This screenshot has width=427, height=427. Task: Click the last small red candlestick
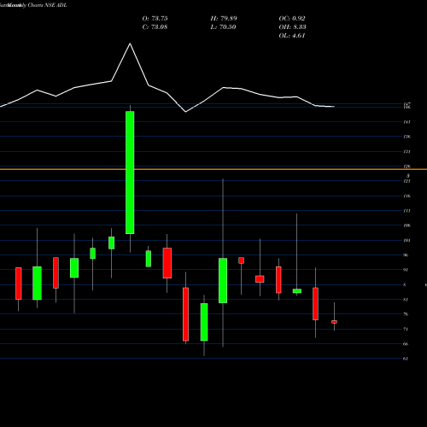334,322
